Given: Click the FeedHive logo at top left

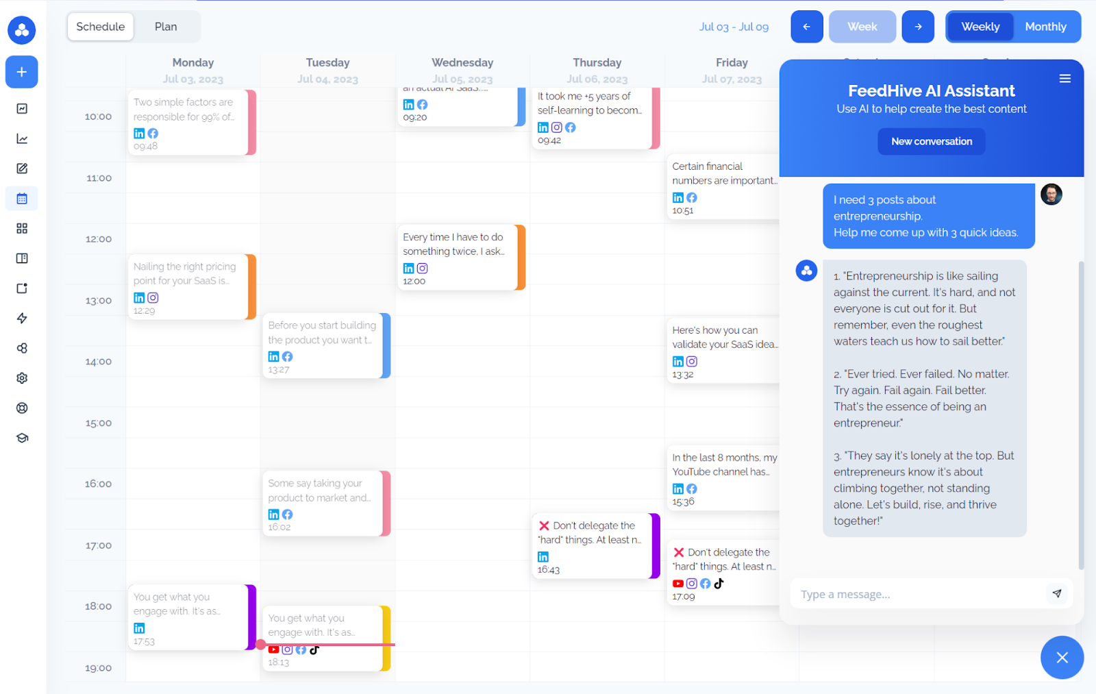Looking at the screenshot, I should pyautogui.click(x=21, y=30).
